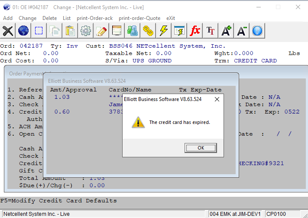Click the 004 EMK at JIM-DEV1 status entry
308x218 pixels.
pyautogui.click(x=235, y=214)
